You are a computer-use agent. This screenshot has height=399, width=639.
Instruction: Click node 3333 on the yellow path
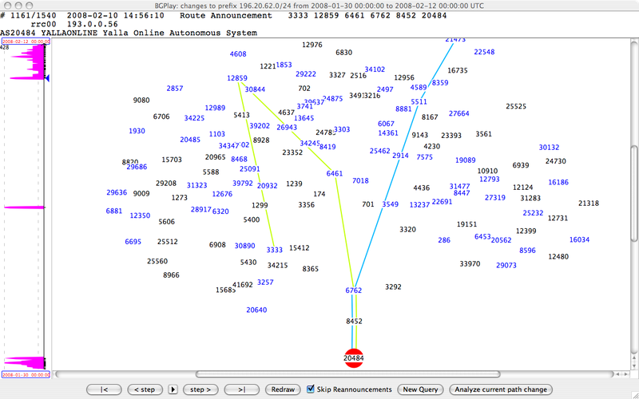point(275,250)
